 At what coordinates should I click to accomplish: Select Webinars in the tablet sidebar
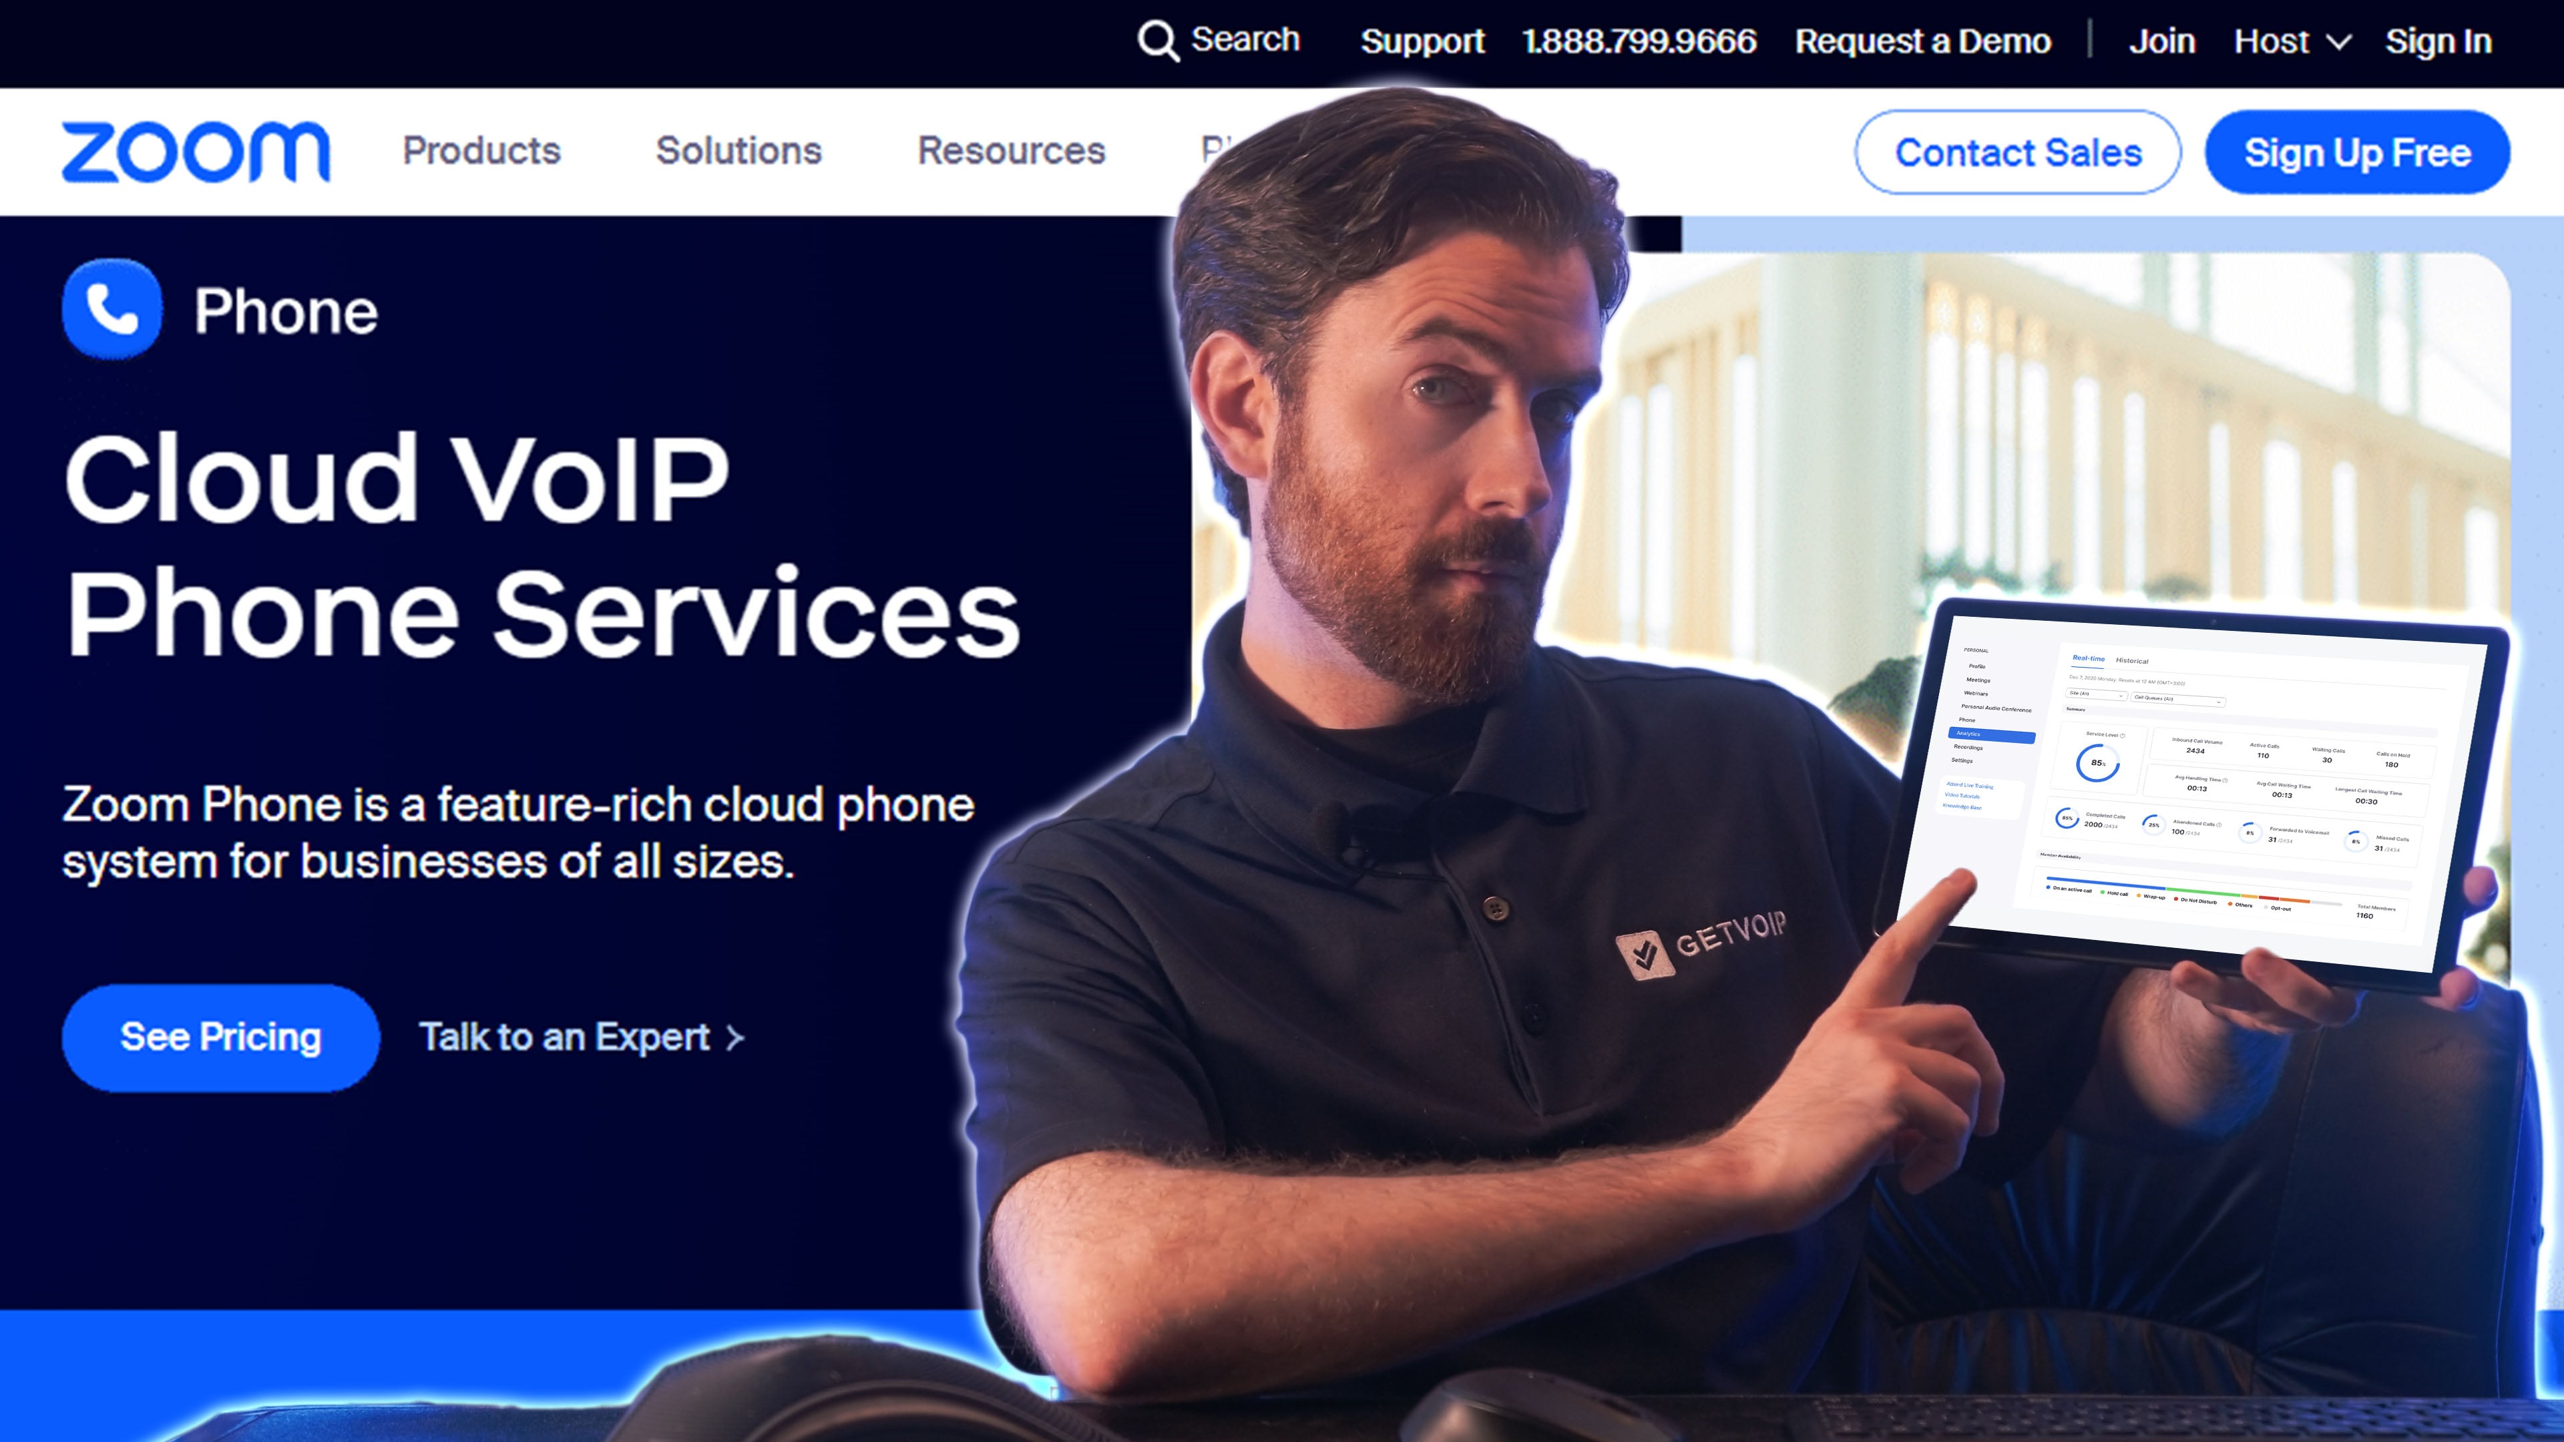coord(1976,694)
